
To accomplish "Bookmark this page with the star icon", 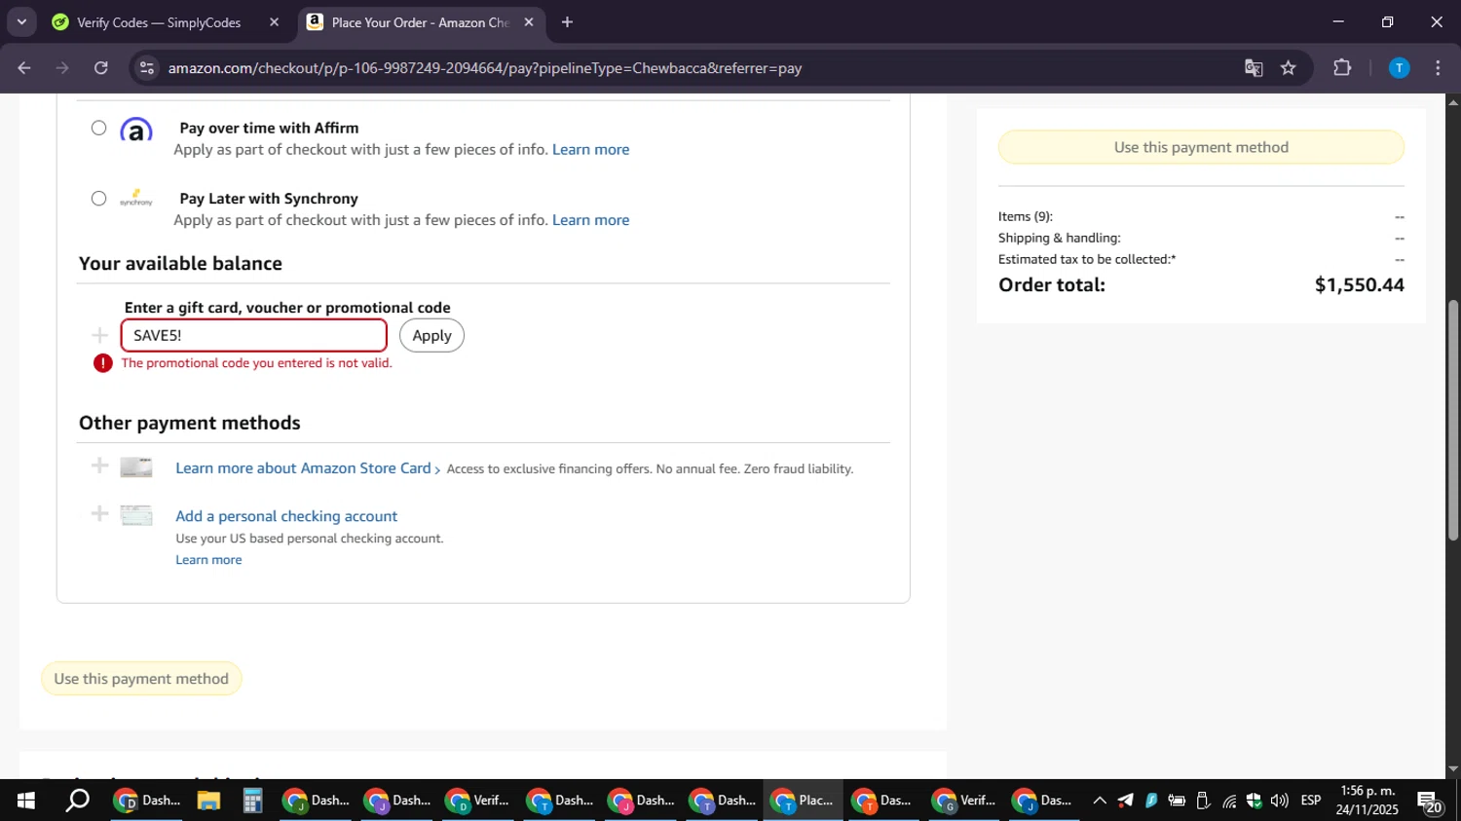I will point(1289,68).
